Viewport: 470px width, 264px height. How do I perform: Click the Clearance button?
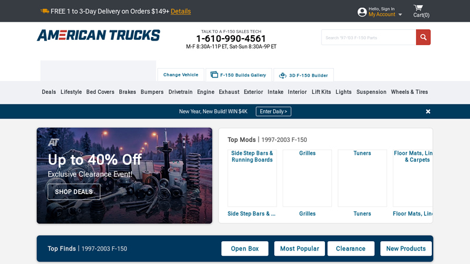tap(351, 248)
